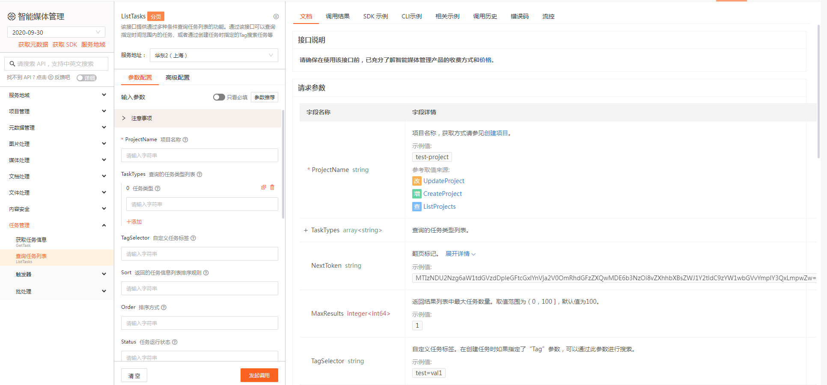Click the magnifier icon in the API search box

pos(12,64)
